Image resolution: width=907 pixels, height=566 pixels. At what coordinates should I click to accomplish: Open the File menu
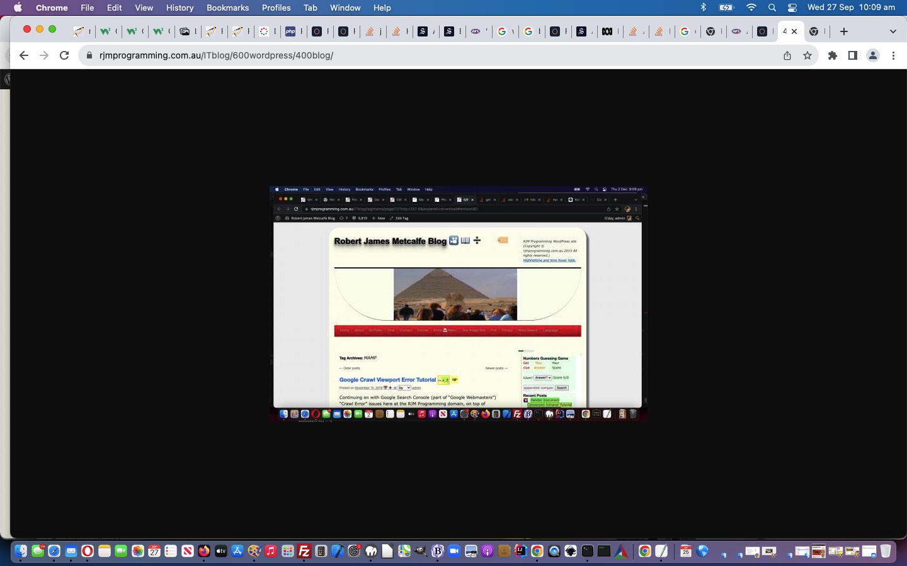point(88,8)
